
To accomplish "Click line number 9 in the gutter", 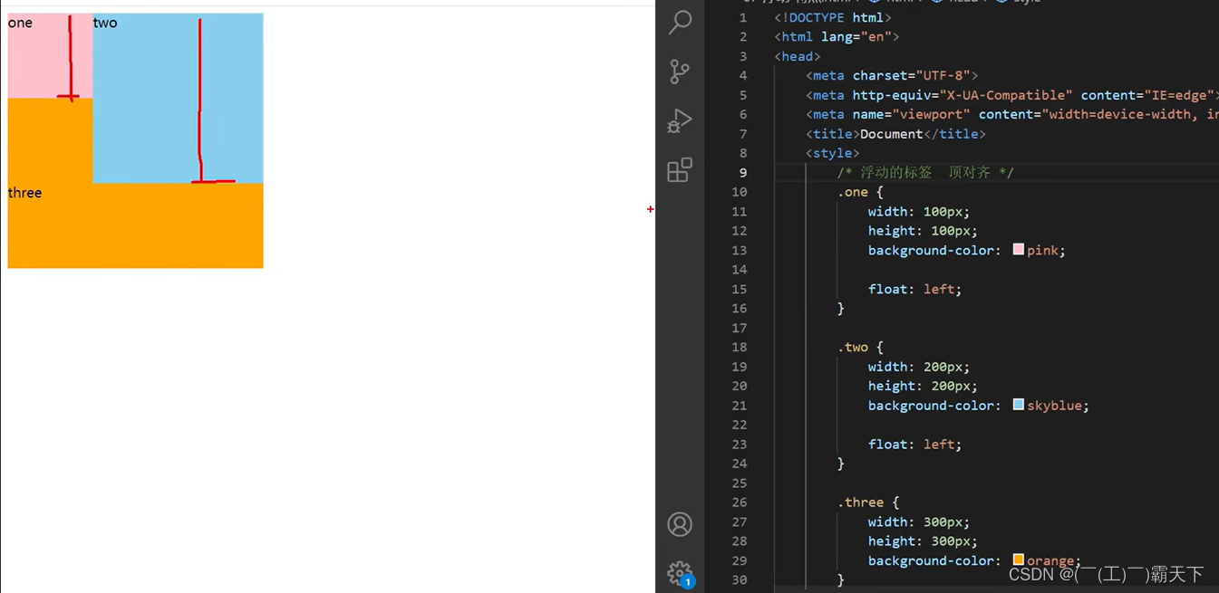I will coord(743,172).
